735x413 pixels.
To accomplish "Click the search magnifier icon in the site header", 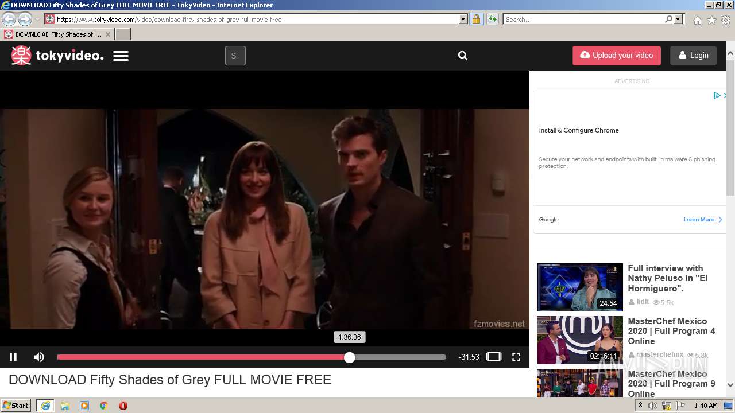I will (463, 56).
